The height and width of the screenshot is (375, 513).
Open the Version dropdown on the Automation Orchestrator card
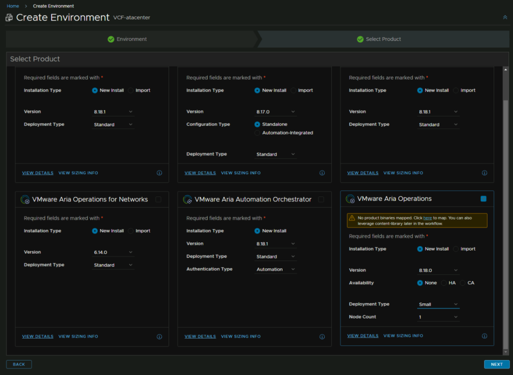[x=276, y=244]
